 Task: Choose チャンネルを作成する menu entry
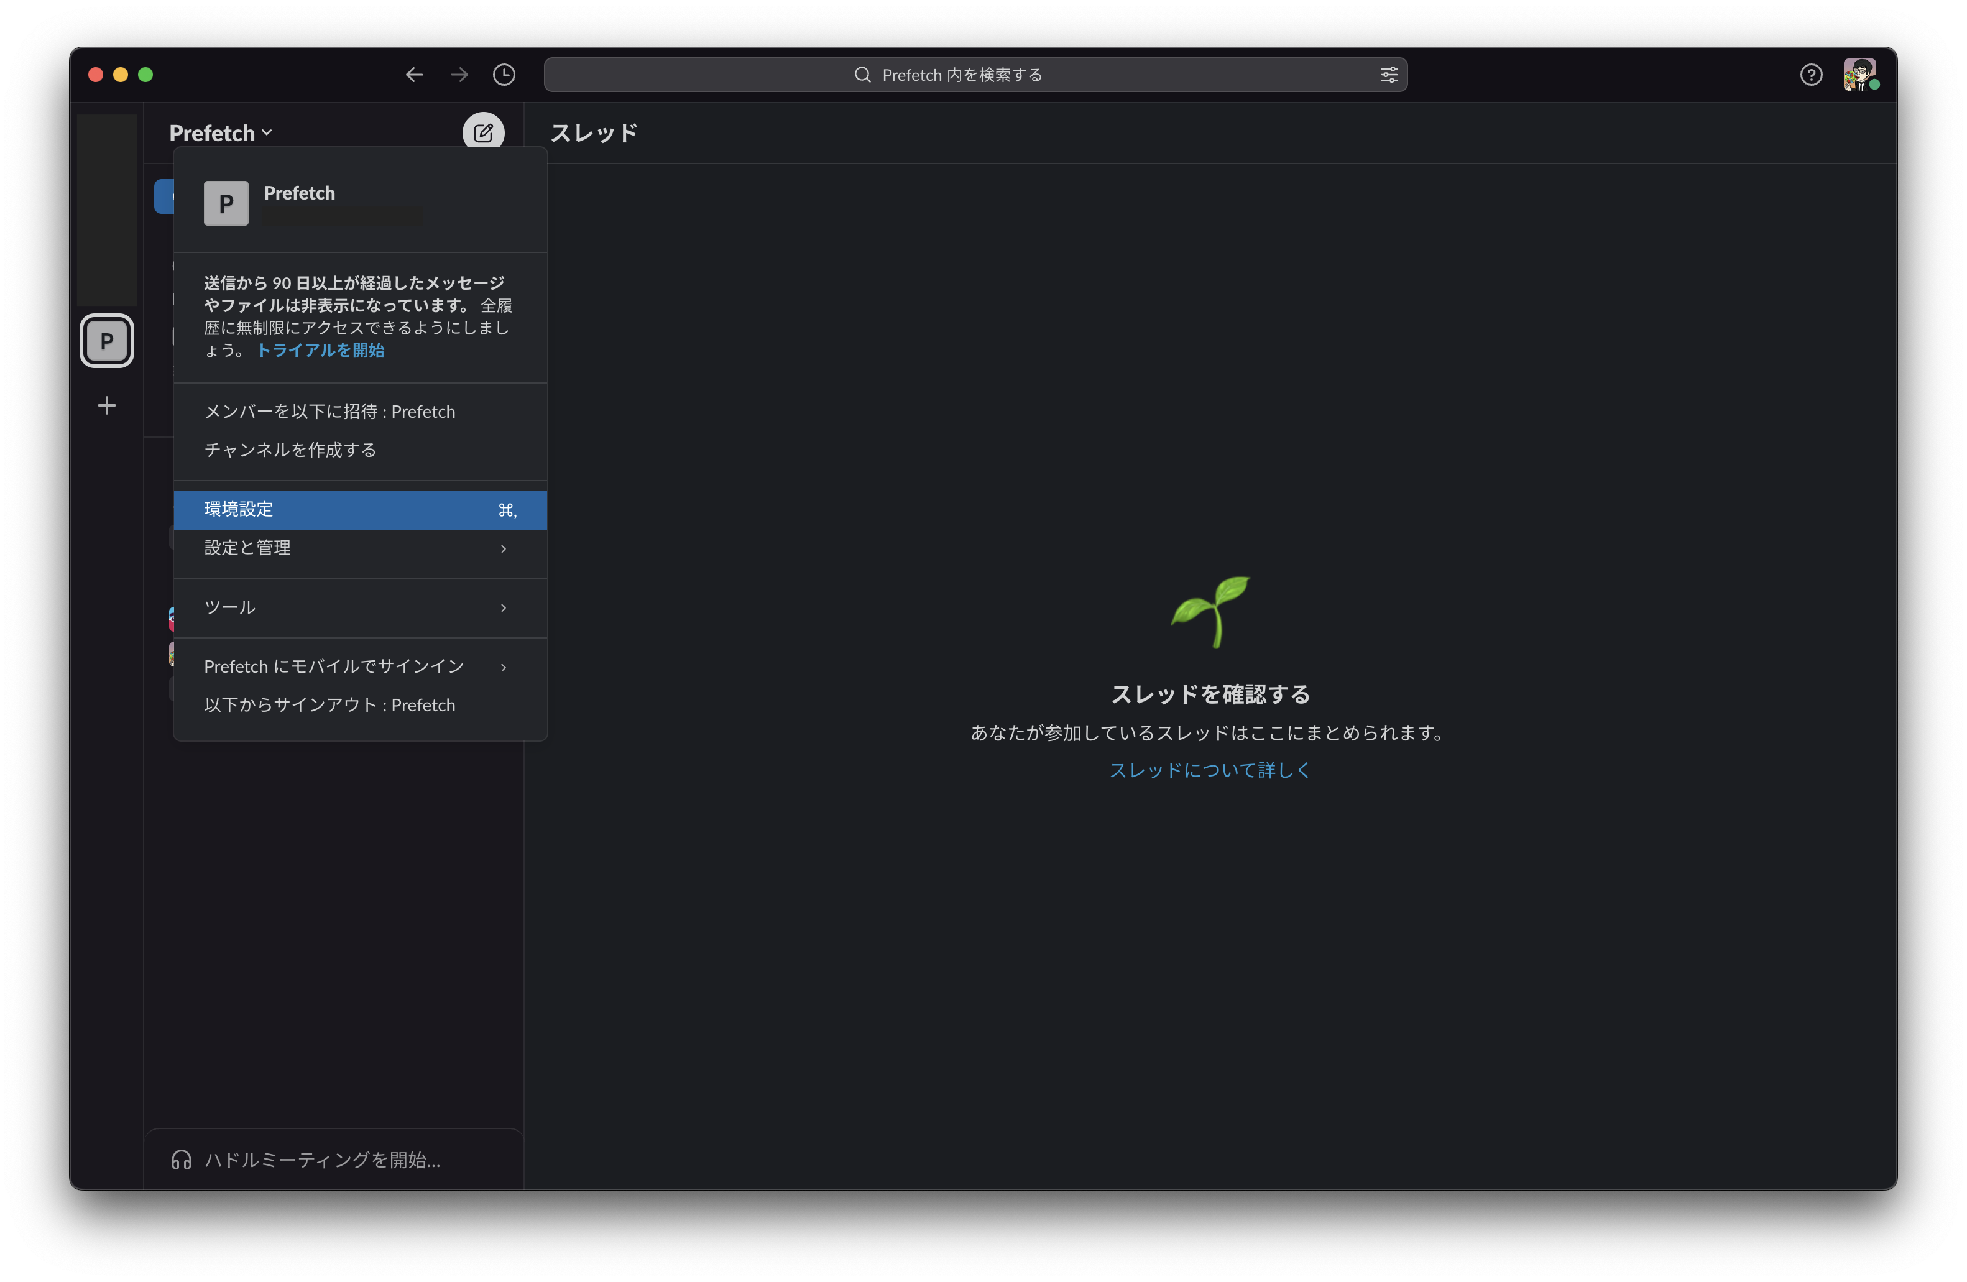tap(290, 450)
